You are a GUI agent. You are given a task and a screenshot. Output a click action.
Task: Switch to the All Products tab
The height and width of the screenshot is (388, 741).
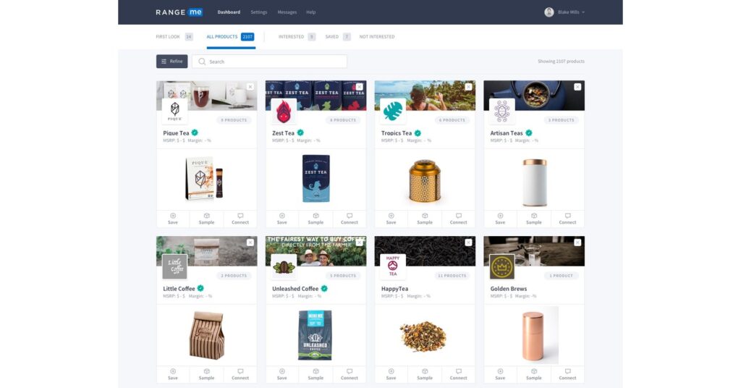click(x=230, y=37)
